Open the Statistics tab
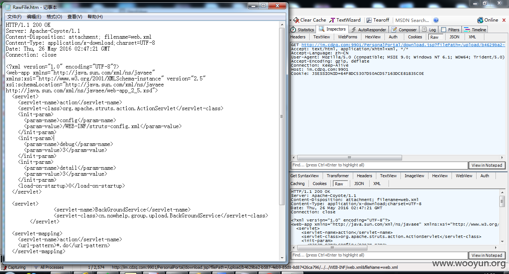The height and width of the screenshot is (274, 509). (x=303, y=29)
